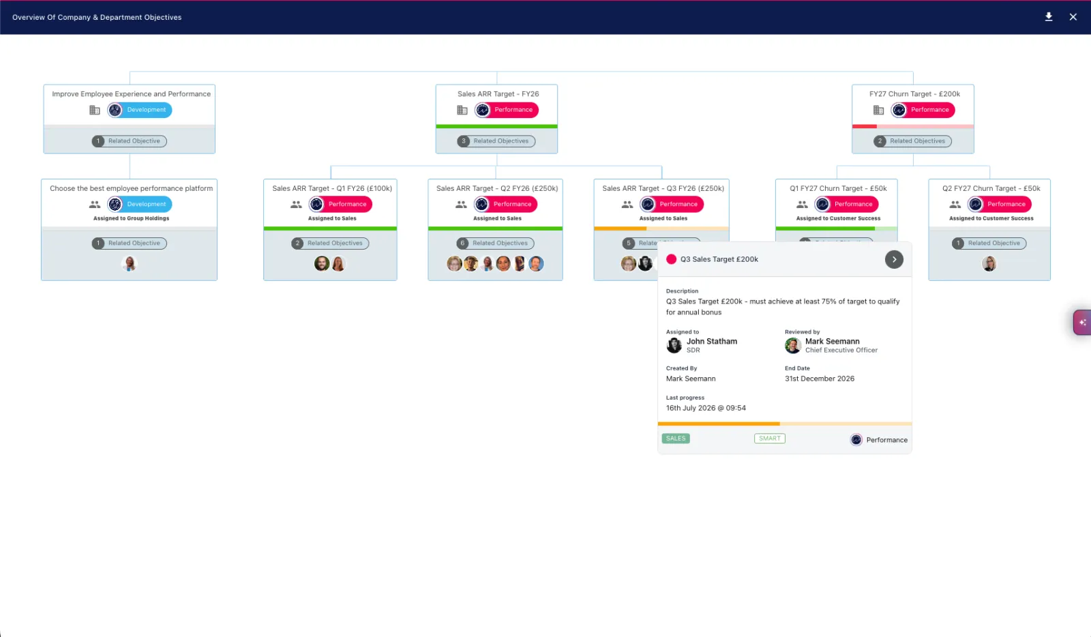Expand Related Objective under Choose best employee platform
1091x637 pixels.
(130, 243)
